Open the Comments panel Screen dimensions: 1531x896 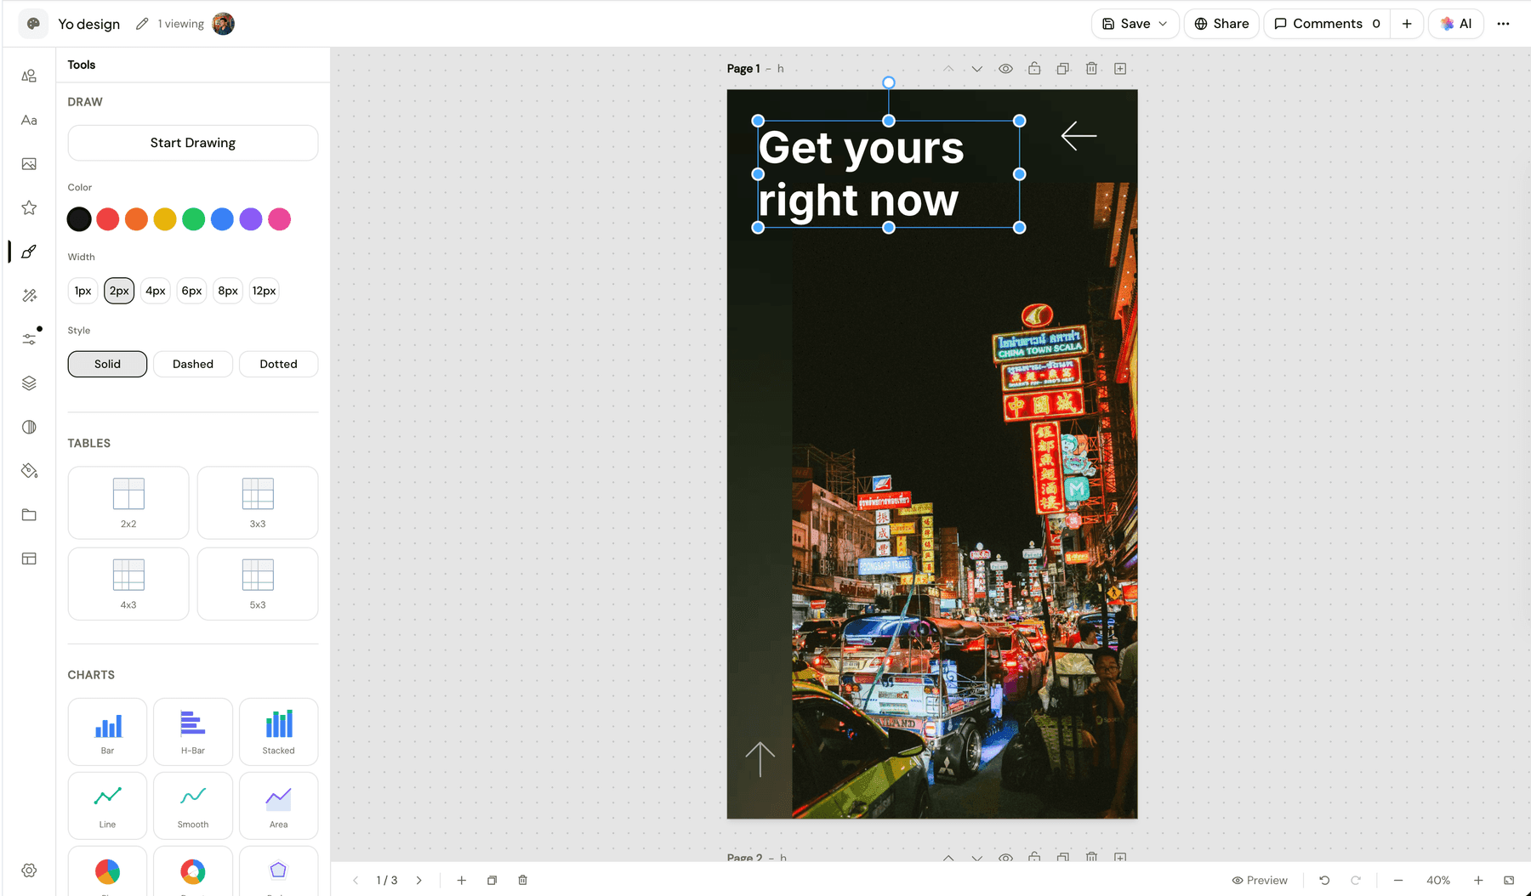(x=1327, y=24)
